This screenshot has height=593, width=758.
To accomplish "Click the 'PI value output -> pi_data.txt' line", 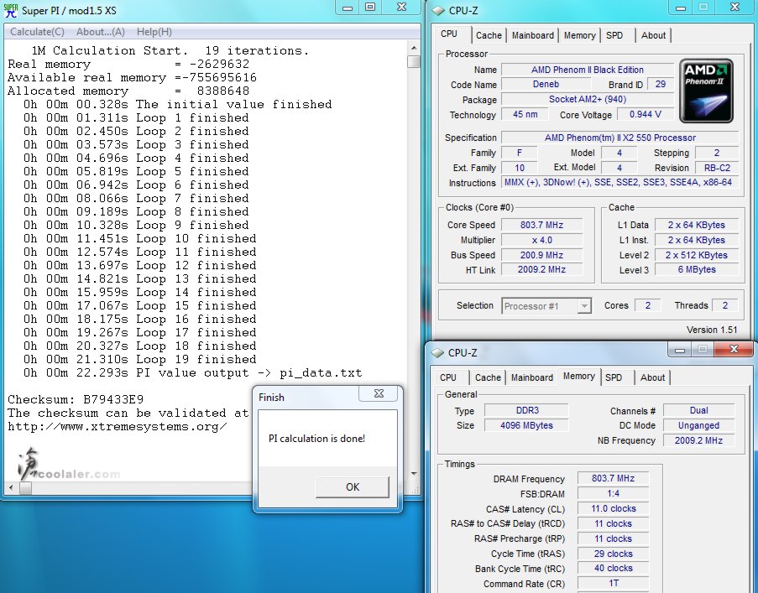I will pos(193,372).
